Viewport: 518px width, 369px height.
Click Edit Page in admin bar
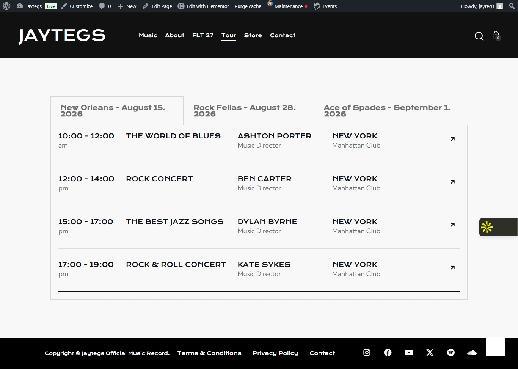tap(157, 6)
